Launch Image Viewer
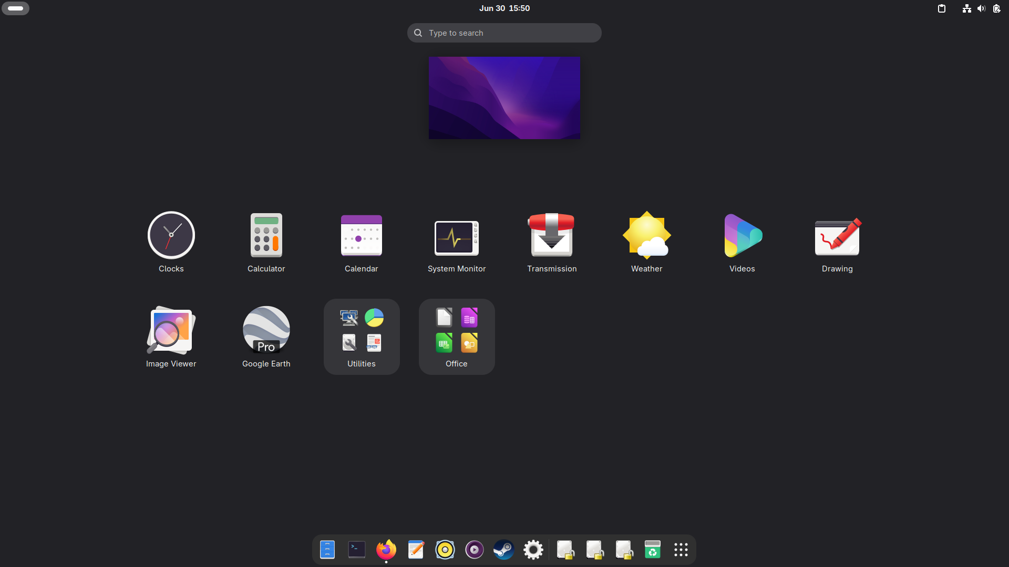 (x=171, y=337)
